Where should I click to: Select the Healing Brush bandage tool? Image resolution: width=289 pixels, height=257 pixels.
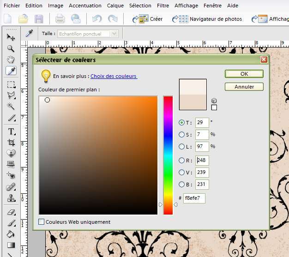pyautogui.click(x=11, y=187)
